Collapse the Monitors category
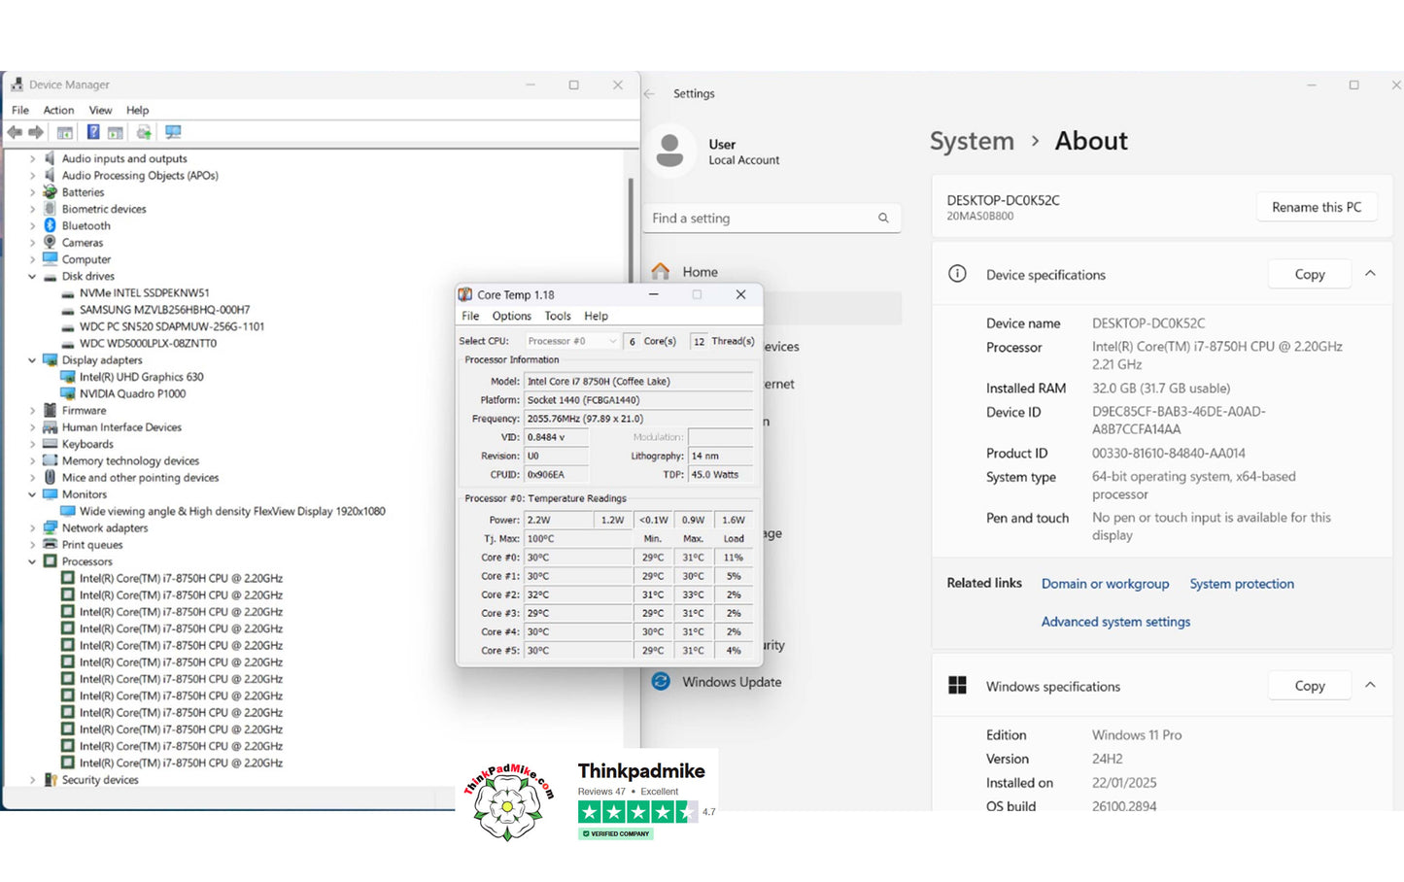This screenshot has height=882, width=1404. click(x=33, y=493)
